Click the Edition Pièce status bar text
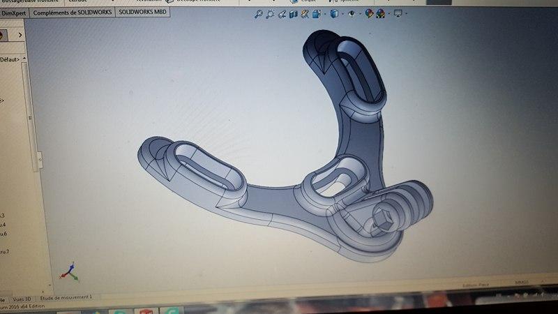558x314 pixels. click(476, 285)
